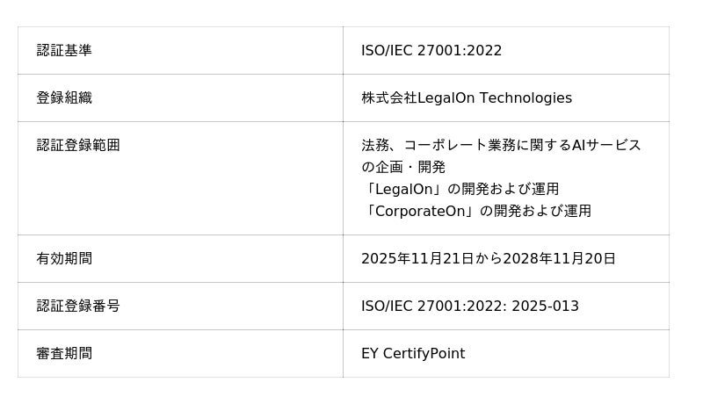Click the 認証登録番号 label
The height and width of the screenshot is (404, 703).
[x=78, y=307]
